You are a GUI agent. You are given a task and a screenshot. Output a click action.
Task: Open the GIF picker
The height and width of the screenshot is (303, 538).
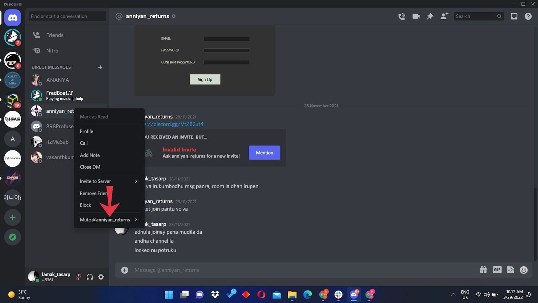(497, 270)
